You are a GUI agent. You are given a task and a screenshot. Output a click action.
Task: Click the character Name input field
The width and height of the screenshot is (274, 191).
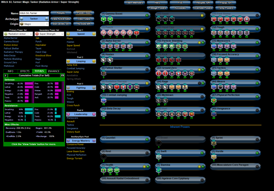34,13
